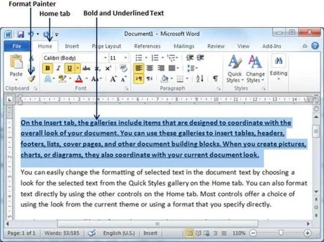Toggle Bold formatting off
324x242 pixels.
point(48,68)
